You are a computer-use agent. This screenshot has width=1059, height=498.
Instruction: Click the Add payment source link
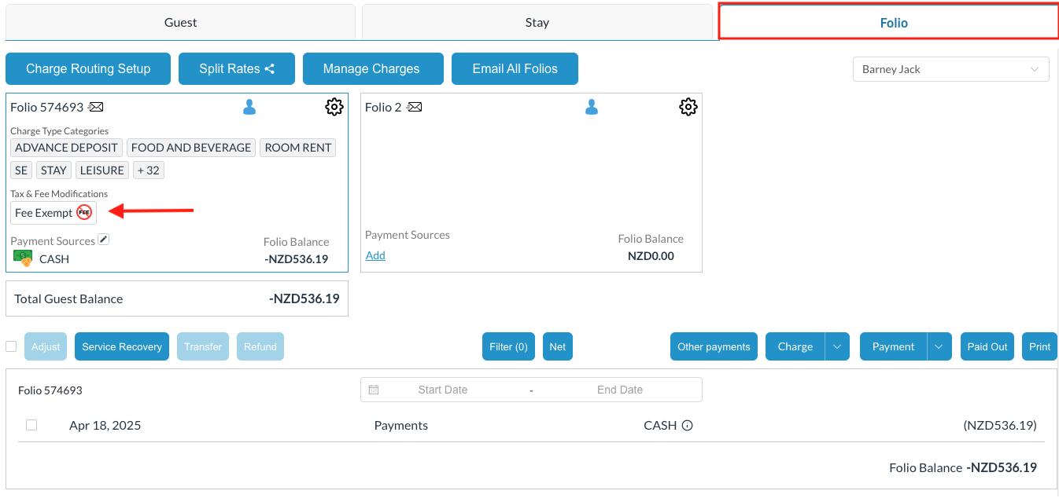click(x=375, y=255)
